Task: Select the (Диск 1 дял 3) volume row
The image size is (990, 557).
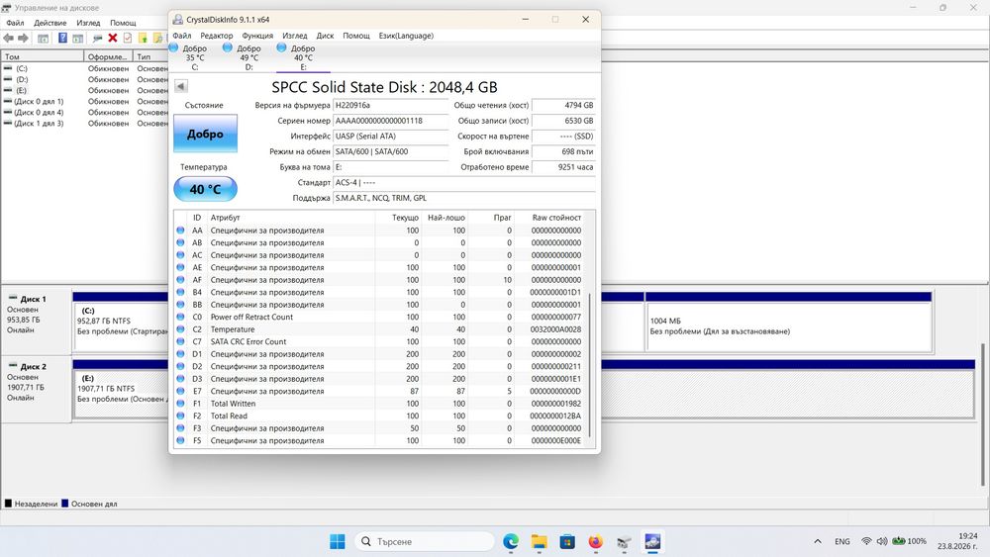Action: 84,124
